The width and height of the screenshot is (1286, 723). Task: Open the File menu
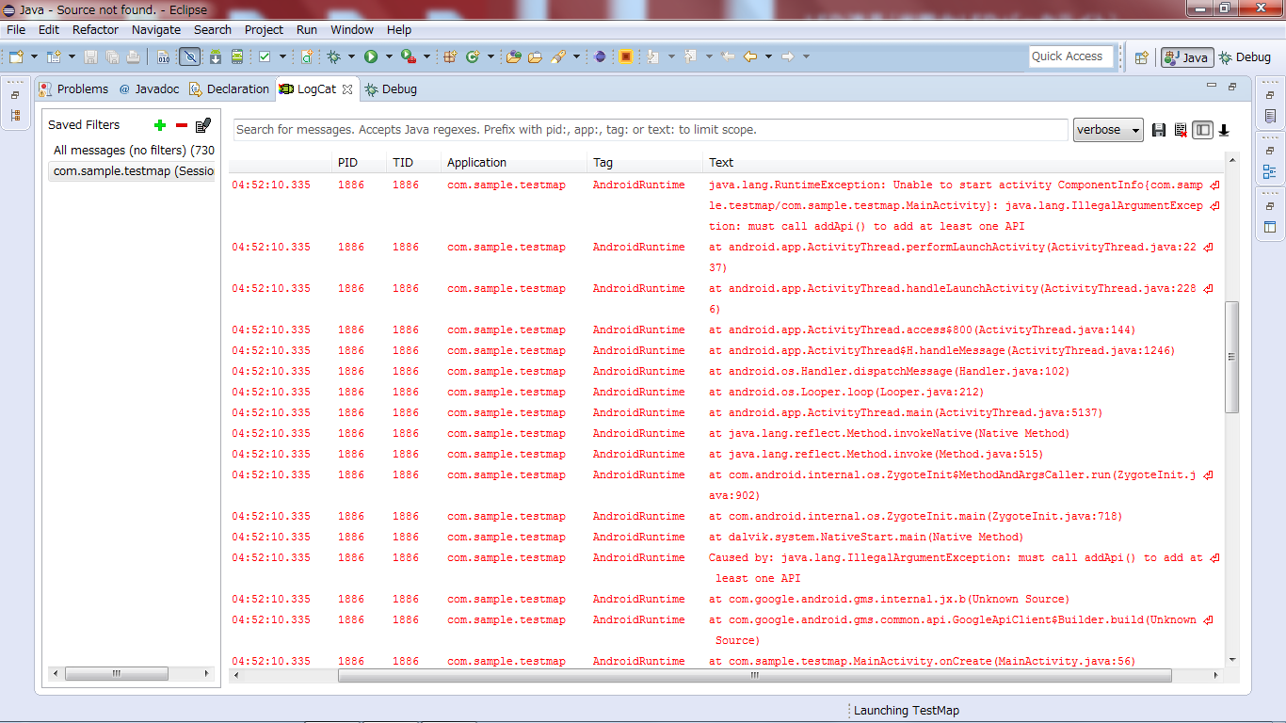coord(16,29)
